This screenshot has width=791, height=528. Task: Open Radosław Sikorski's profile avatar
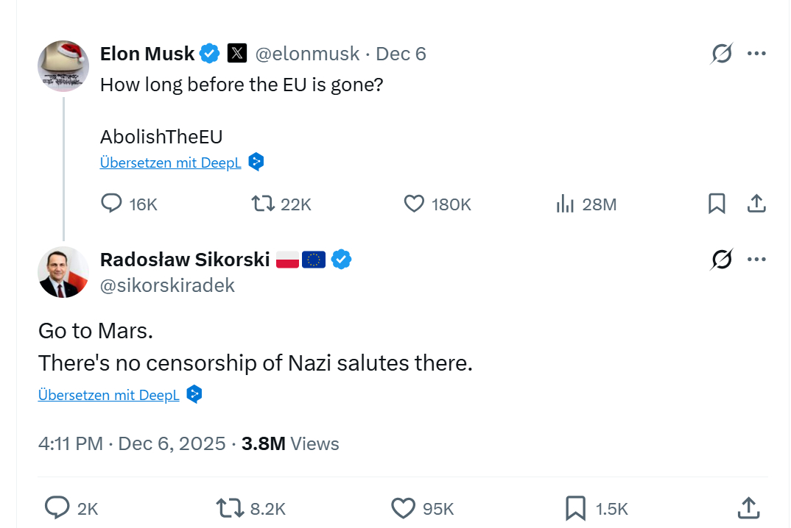pos(63,272)
